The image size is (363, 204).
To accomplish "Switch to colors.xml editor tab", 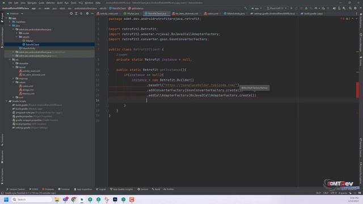I will [x=211, y=14].
